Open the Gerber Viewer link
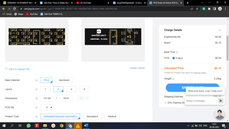Viewport: 229px width, 129px height. pos(137,68)
